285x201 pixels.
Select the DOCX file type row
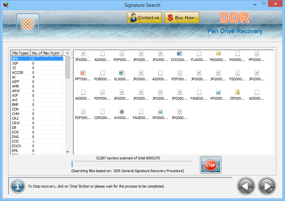37,146
